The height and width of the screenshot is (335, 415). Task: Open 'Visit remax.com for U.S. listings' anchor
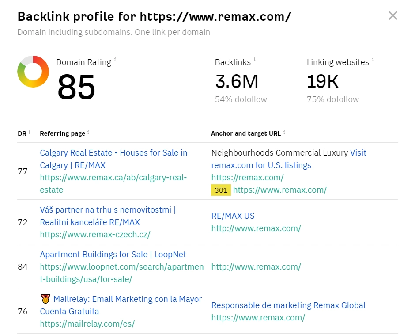(x=289, y=159)
